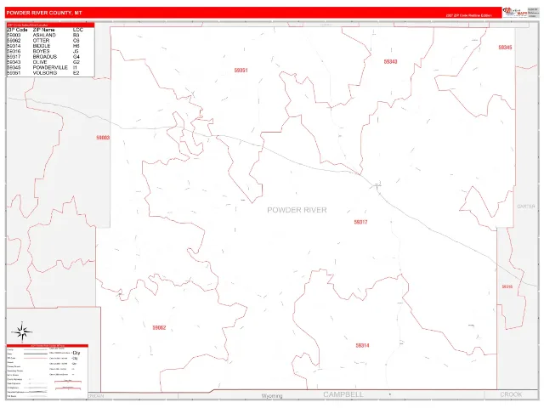Select the ASHLAND row in the ZIP index table

tap(43, 35)
